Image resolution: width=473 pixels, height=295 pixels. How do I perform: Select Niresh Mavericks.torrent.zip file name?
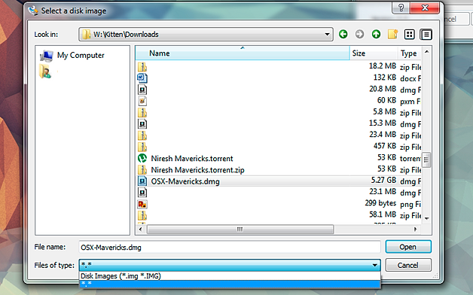point(197,170)
